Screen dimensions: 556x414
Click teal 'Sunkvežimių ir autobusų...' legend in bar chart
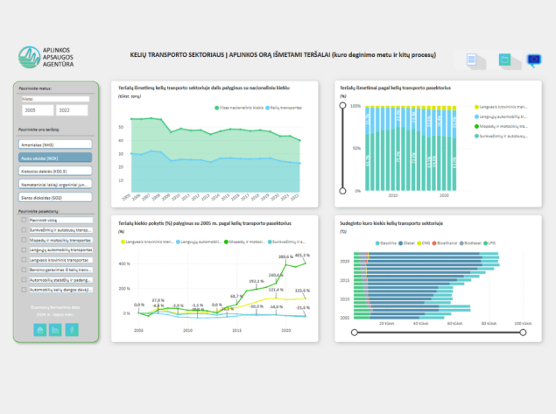click(501, 137)
